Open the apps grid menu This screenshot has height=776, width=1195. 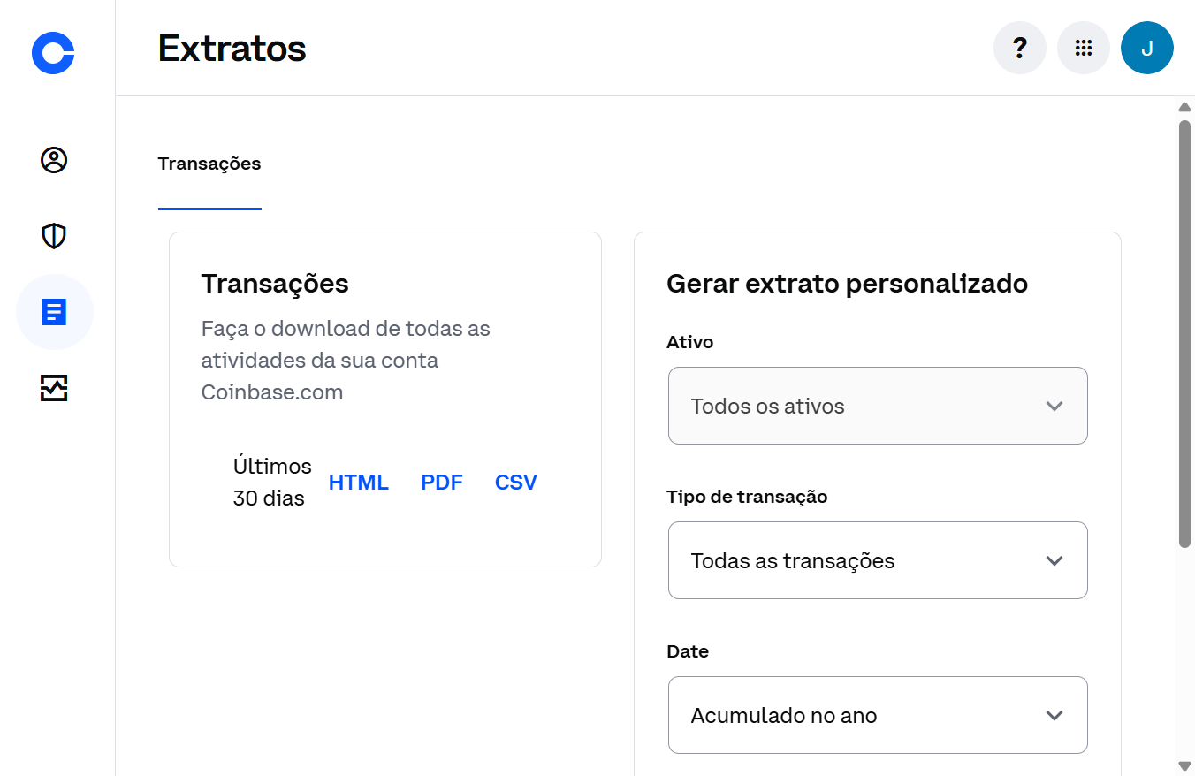tap(1084, 48)
